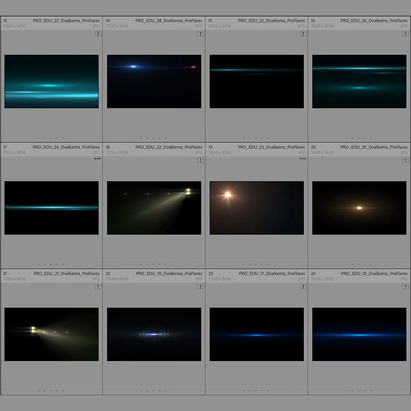Select the PRO_EDU_18 blue streak thumbnail
Viewport: 411px width, 411px height.
click(x=359, y=334)
